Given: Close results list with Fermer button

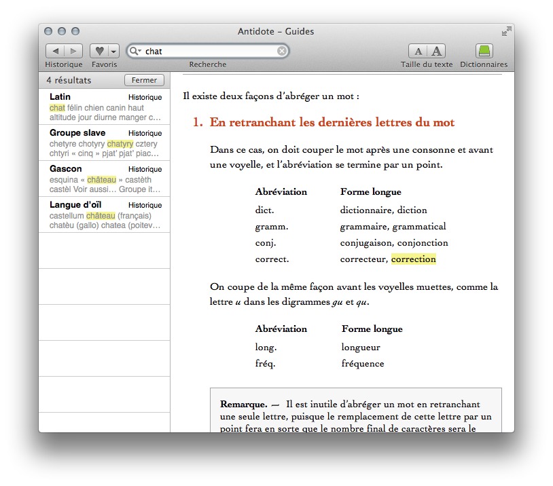Looking at the screenshot, I should point(144,80).
